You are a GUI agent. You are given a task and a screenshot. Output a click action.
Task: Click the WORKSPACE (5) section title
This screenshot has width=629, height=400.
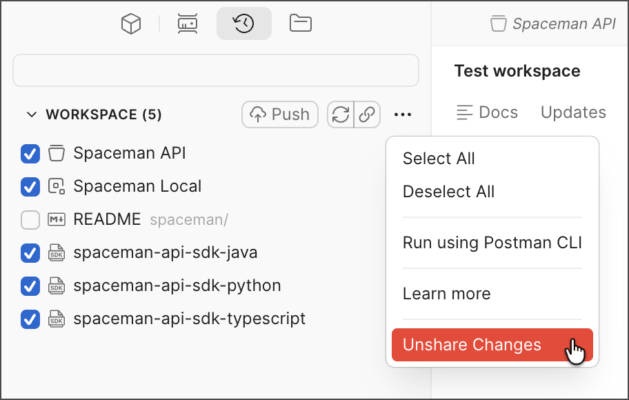point(103,114)
